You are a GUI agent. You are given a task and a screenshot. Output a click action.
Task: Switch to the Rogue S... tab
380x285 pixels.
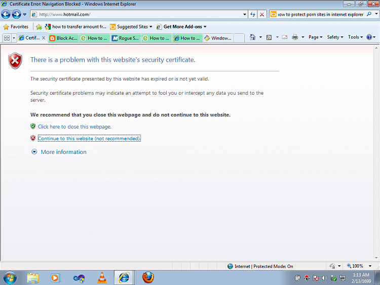126,38
